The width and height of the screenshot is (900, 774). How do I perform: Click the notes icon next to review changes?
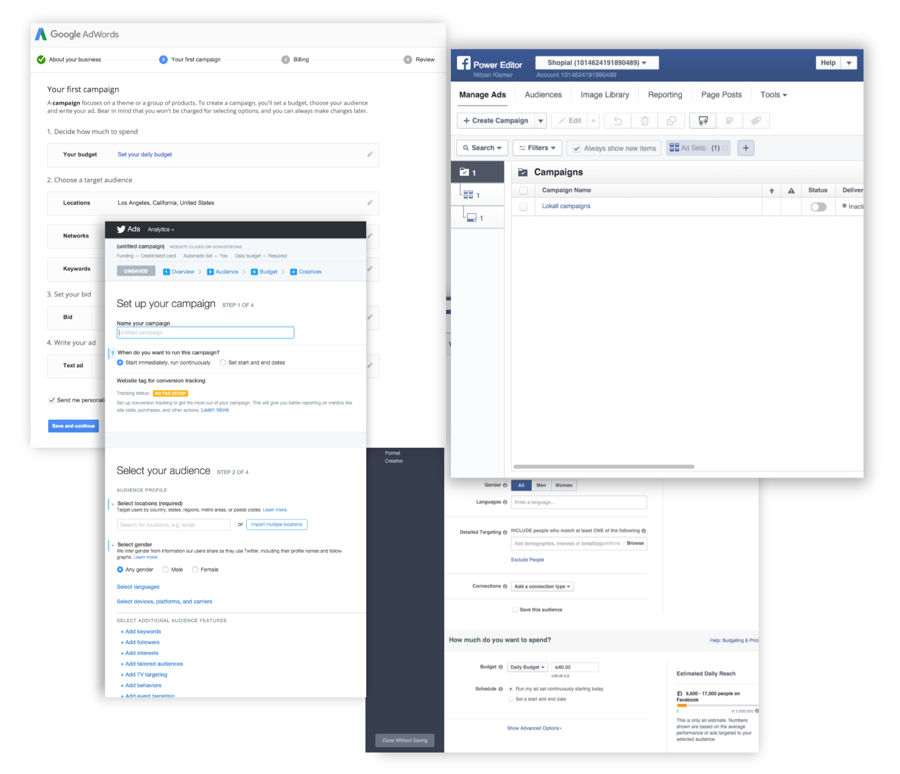(x=729, y=121)
